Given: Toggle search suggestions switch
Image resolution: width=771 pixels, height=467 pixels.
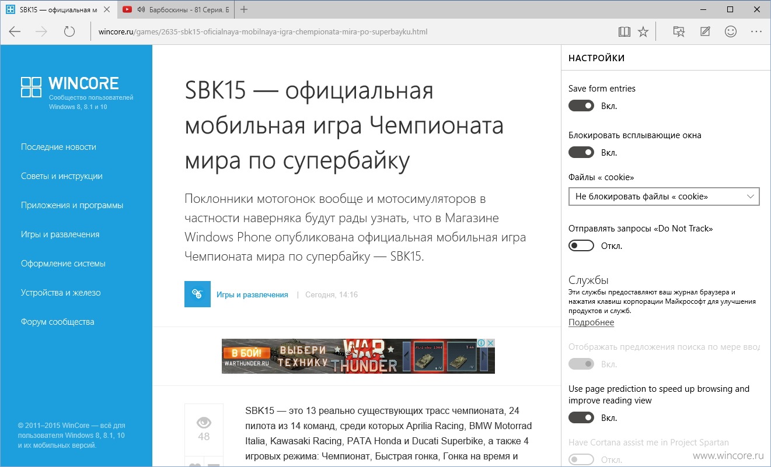Looking at the screenshot, I should click(581, 364).
